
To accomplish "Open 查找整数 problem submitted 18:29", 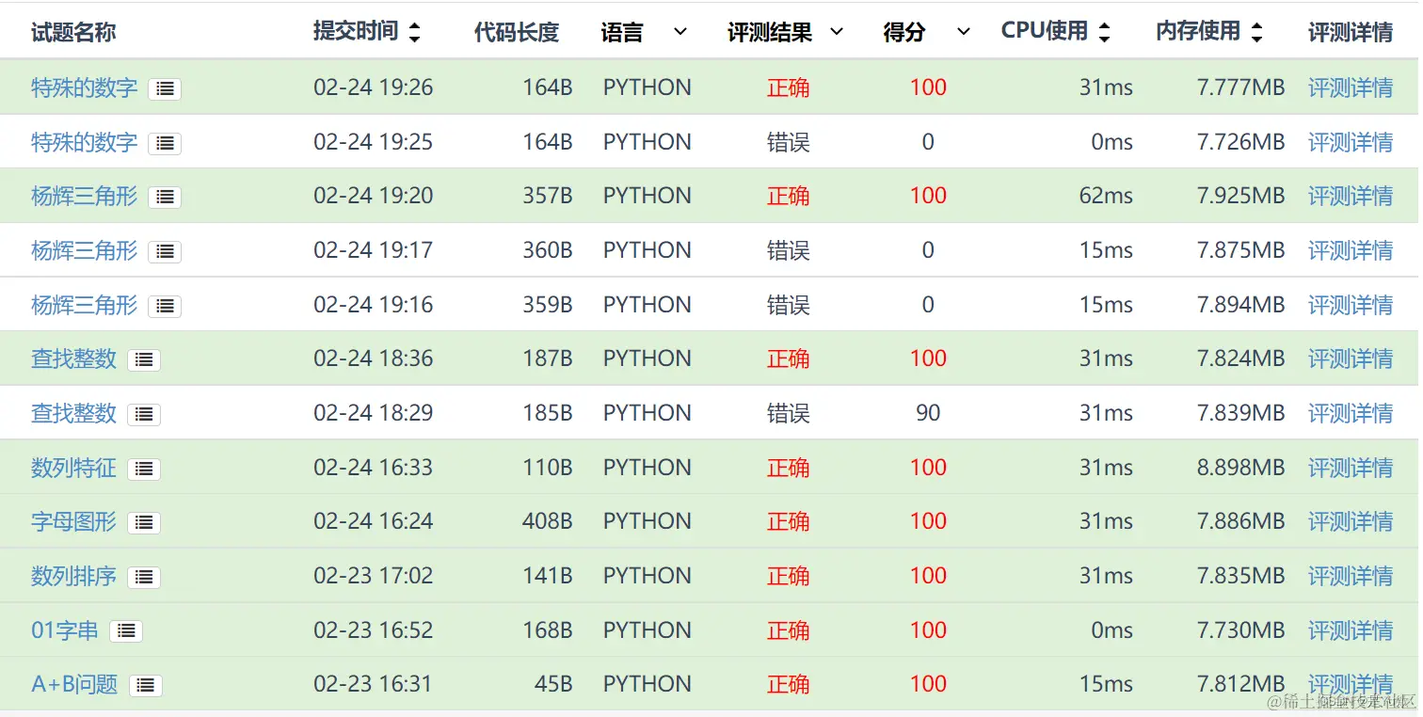I will [x=74, y=414].
